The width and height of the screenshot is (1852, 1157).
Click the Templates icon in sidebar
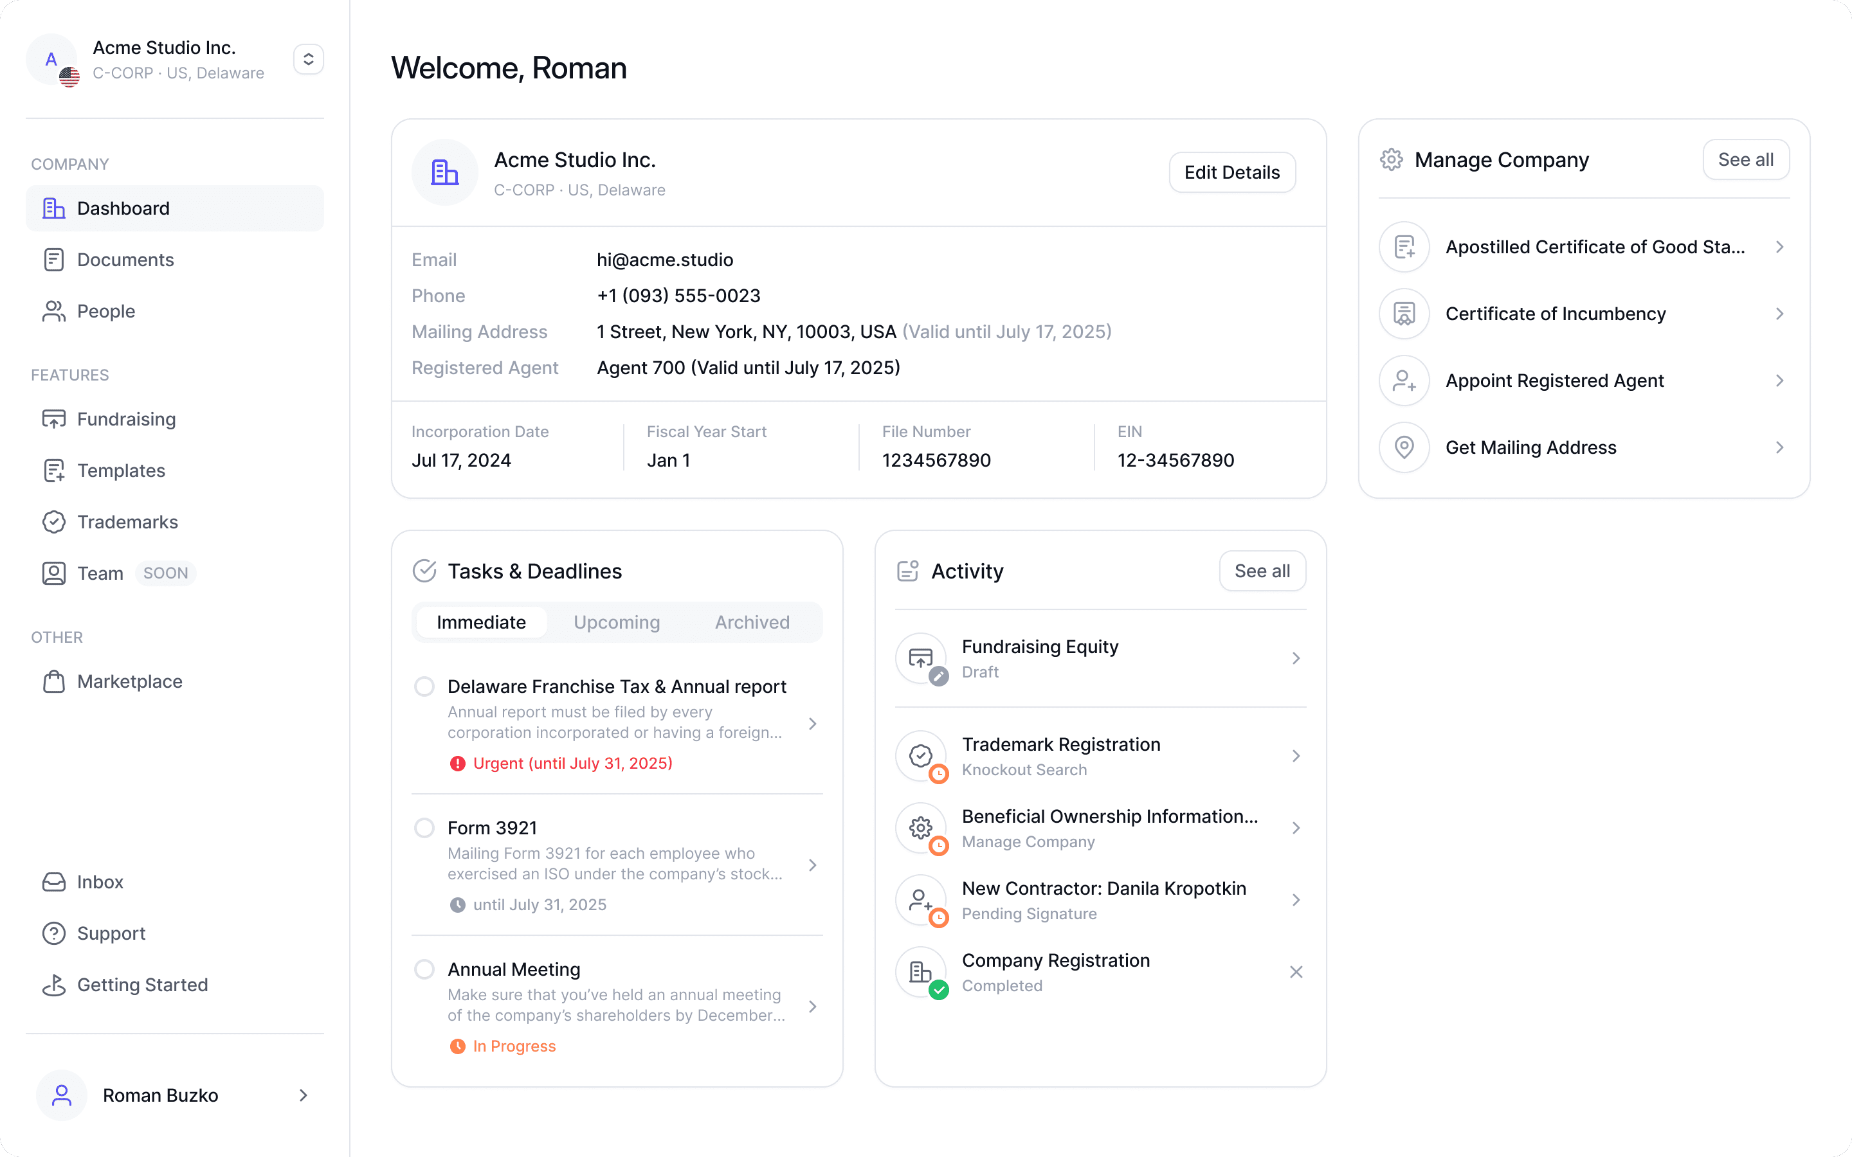53,470
